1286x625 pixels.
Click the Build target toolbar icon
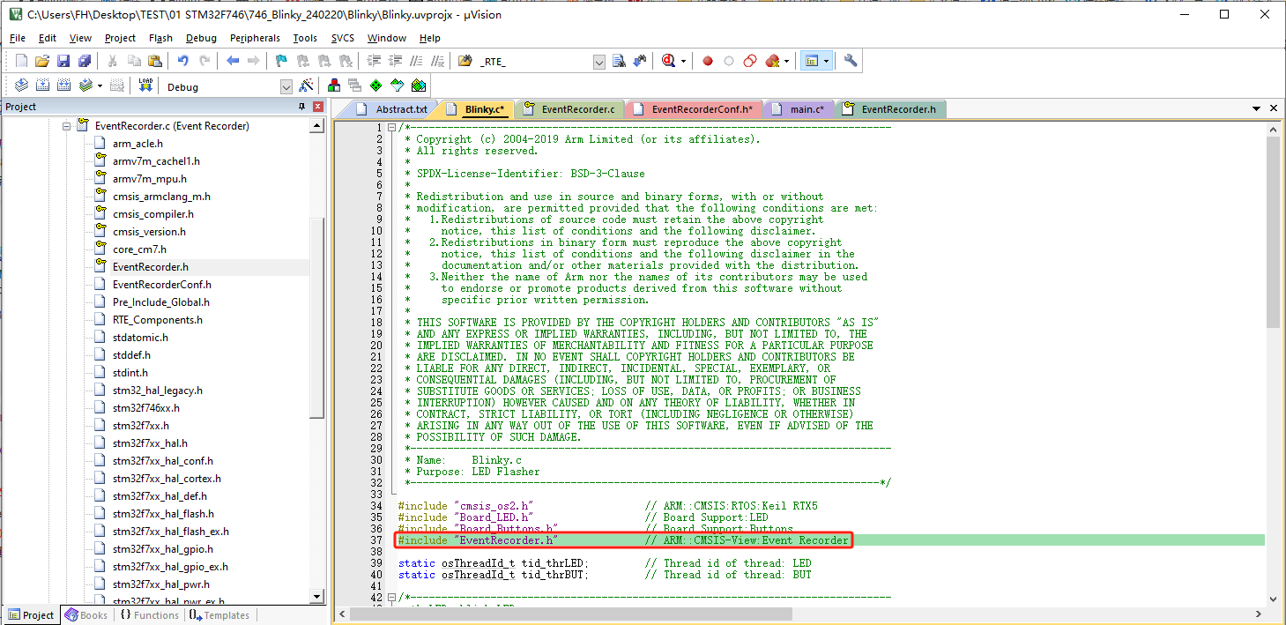43,86
